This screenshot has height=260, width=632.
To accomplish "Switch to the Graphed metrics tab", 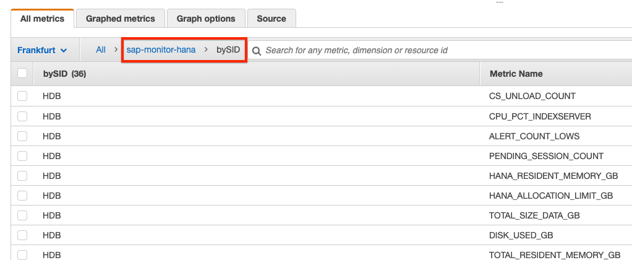I will coord(120,19).
